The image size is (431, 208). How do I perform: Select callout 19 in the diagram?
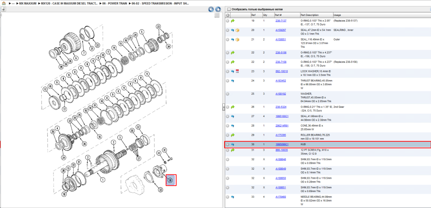point(64,195)
